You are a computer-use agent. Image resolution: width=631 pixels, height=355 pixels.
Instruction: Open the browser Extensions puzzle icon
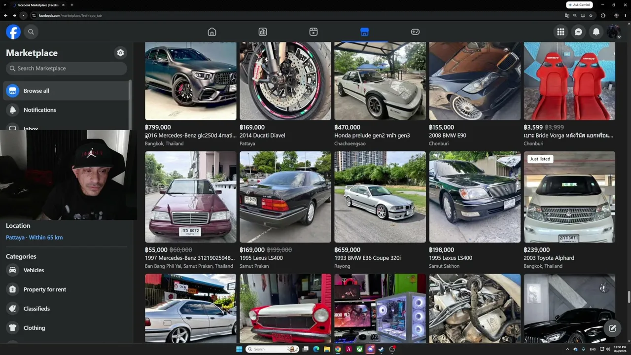[x=603, y=16]
